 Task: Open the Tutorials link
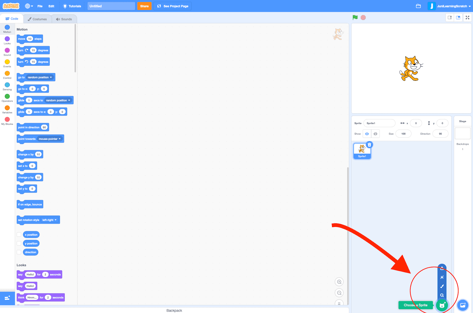pyautogui.click(x=72, y=6)
